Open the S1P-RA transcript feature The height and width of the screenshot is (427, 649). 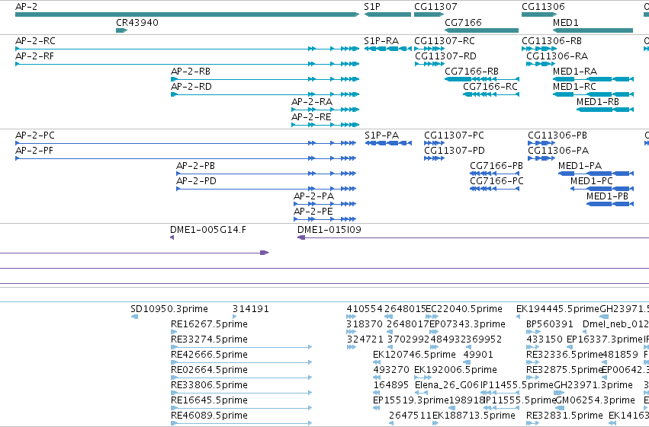(388, 49)
